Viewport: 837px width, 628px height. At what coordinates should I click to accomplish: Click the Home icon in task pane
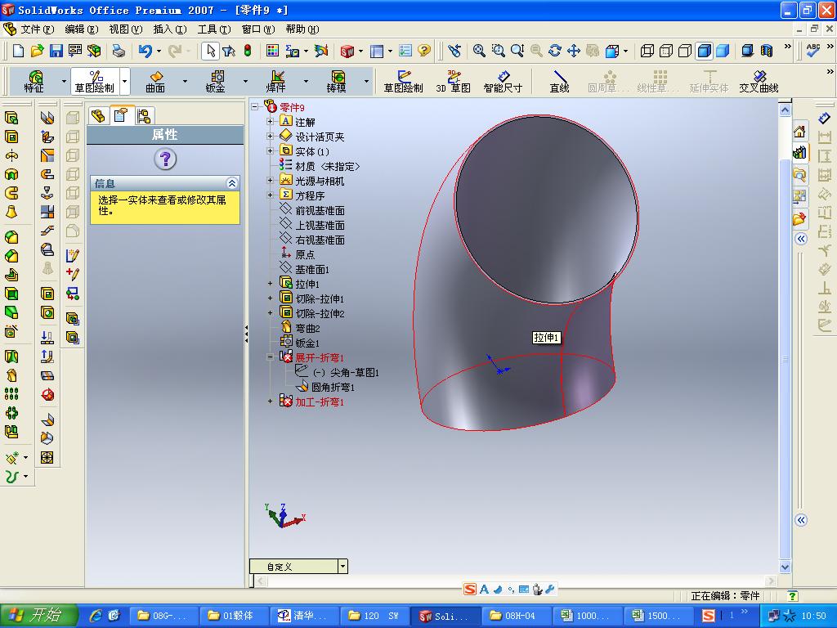[799, 132]
